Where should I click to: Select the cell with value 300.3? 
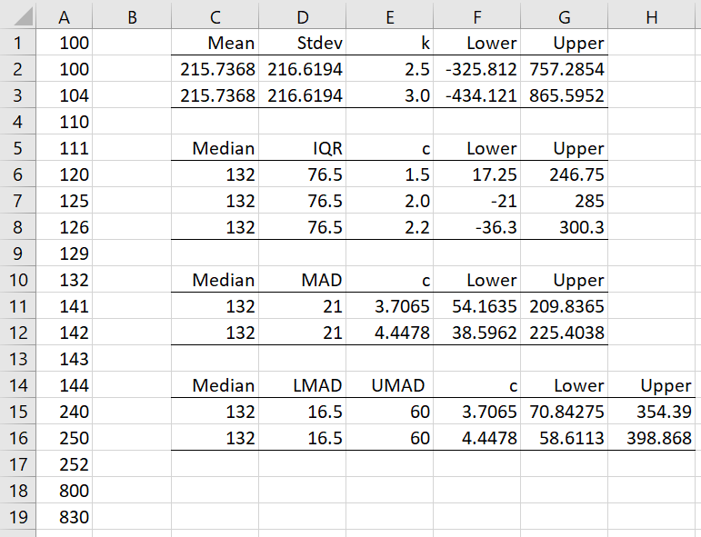[564, 227]
